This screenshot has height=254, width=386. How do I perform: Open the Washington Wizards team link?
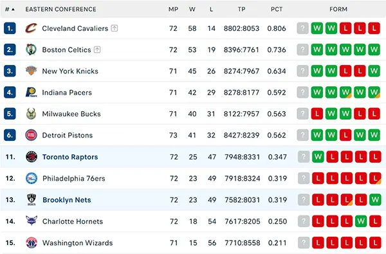point(78,242)
